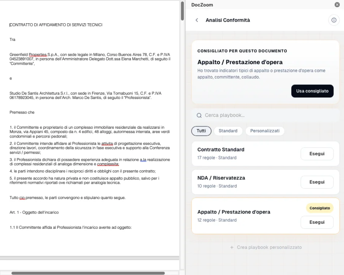344x275 pixels.
Task: Click '10 regole · Standard' text
Action: 217,186
